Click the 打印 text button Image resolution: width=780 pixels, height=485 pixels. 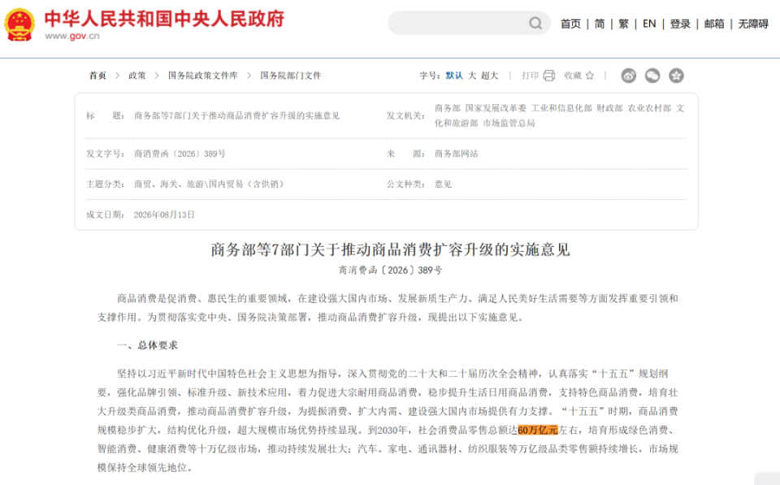point(531,76)
